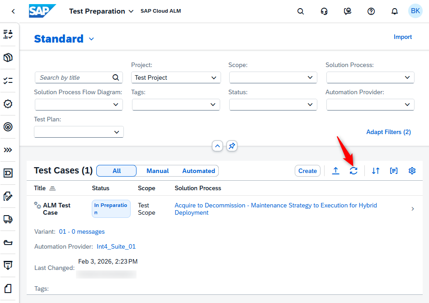Screen dimensions: 429x303
Task: Click the Scope column header
Action: point(146,188)
